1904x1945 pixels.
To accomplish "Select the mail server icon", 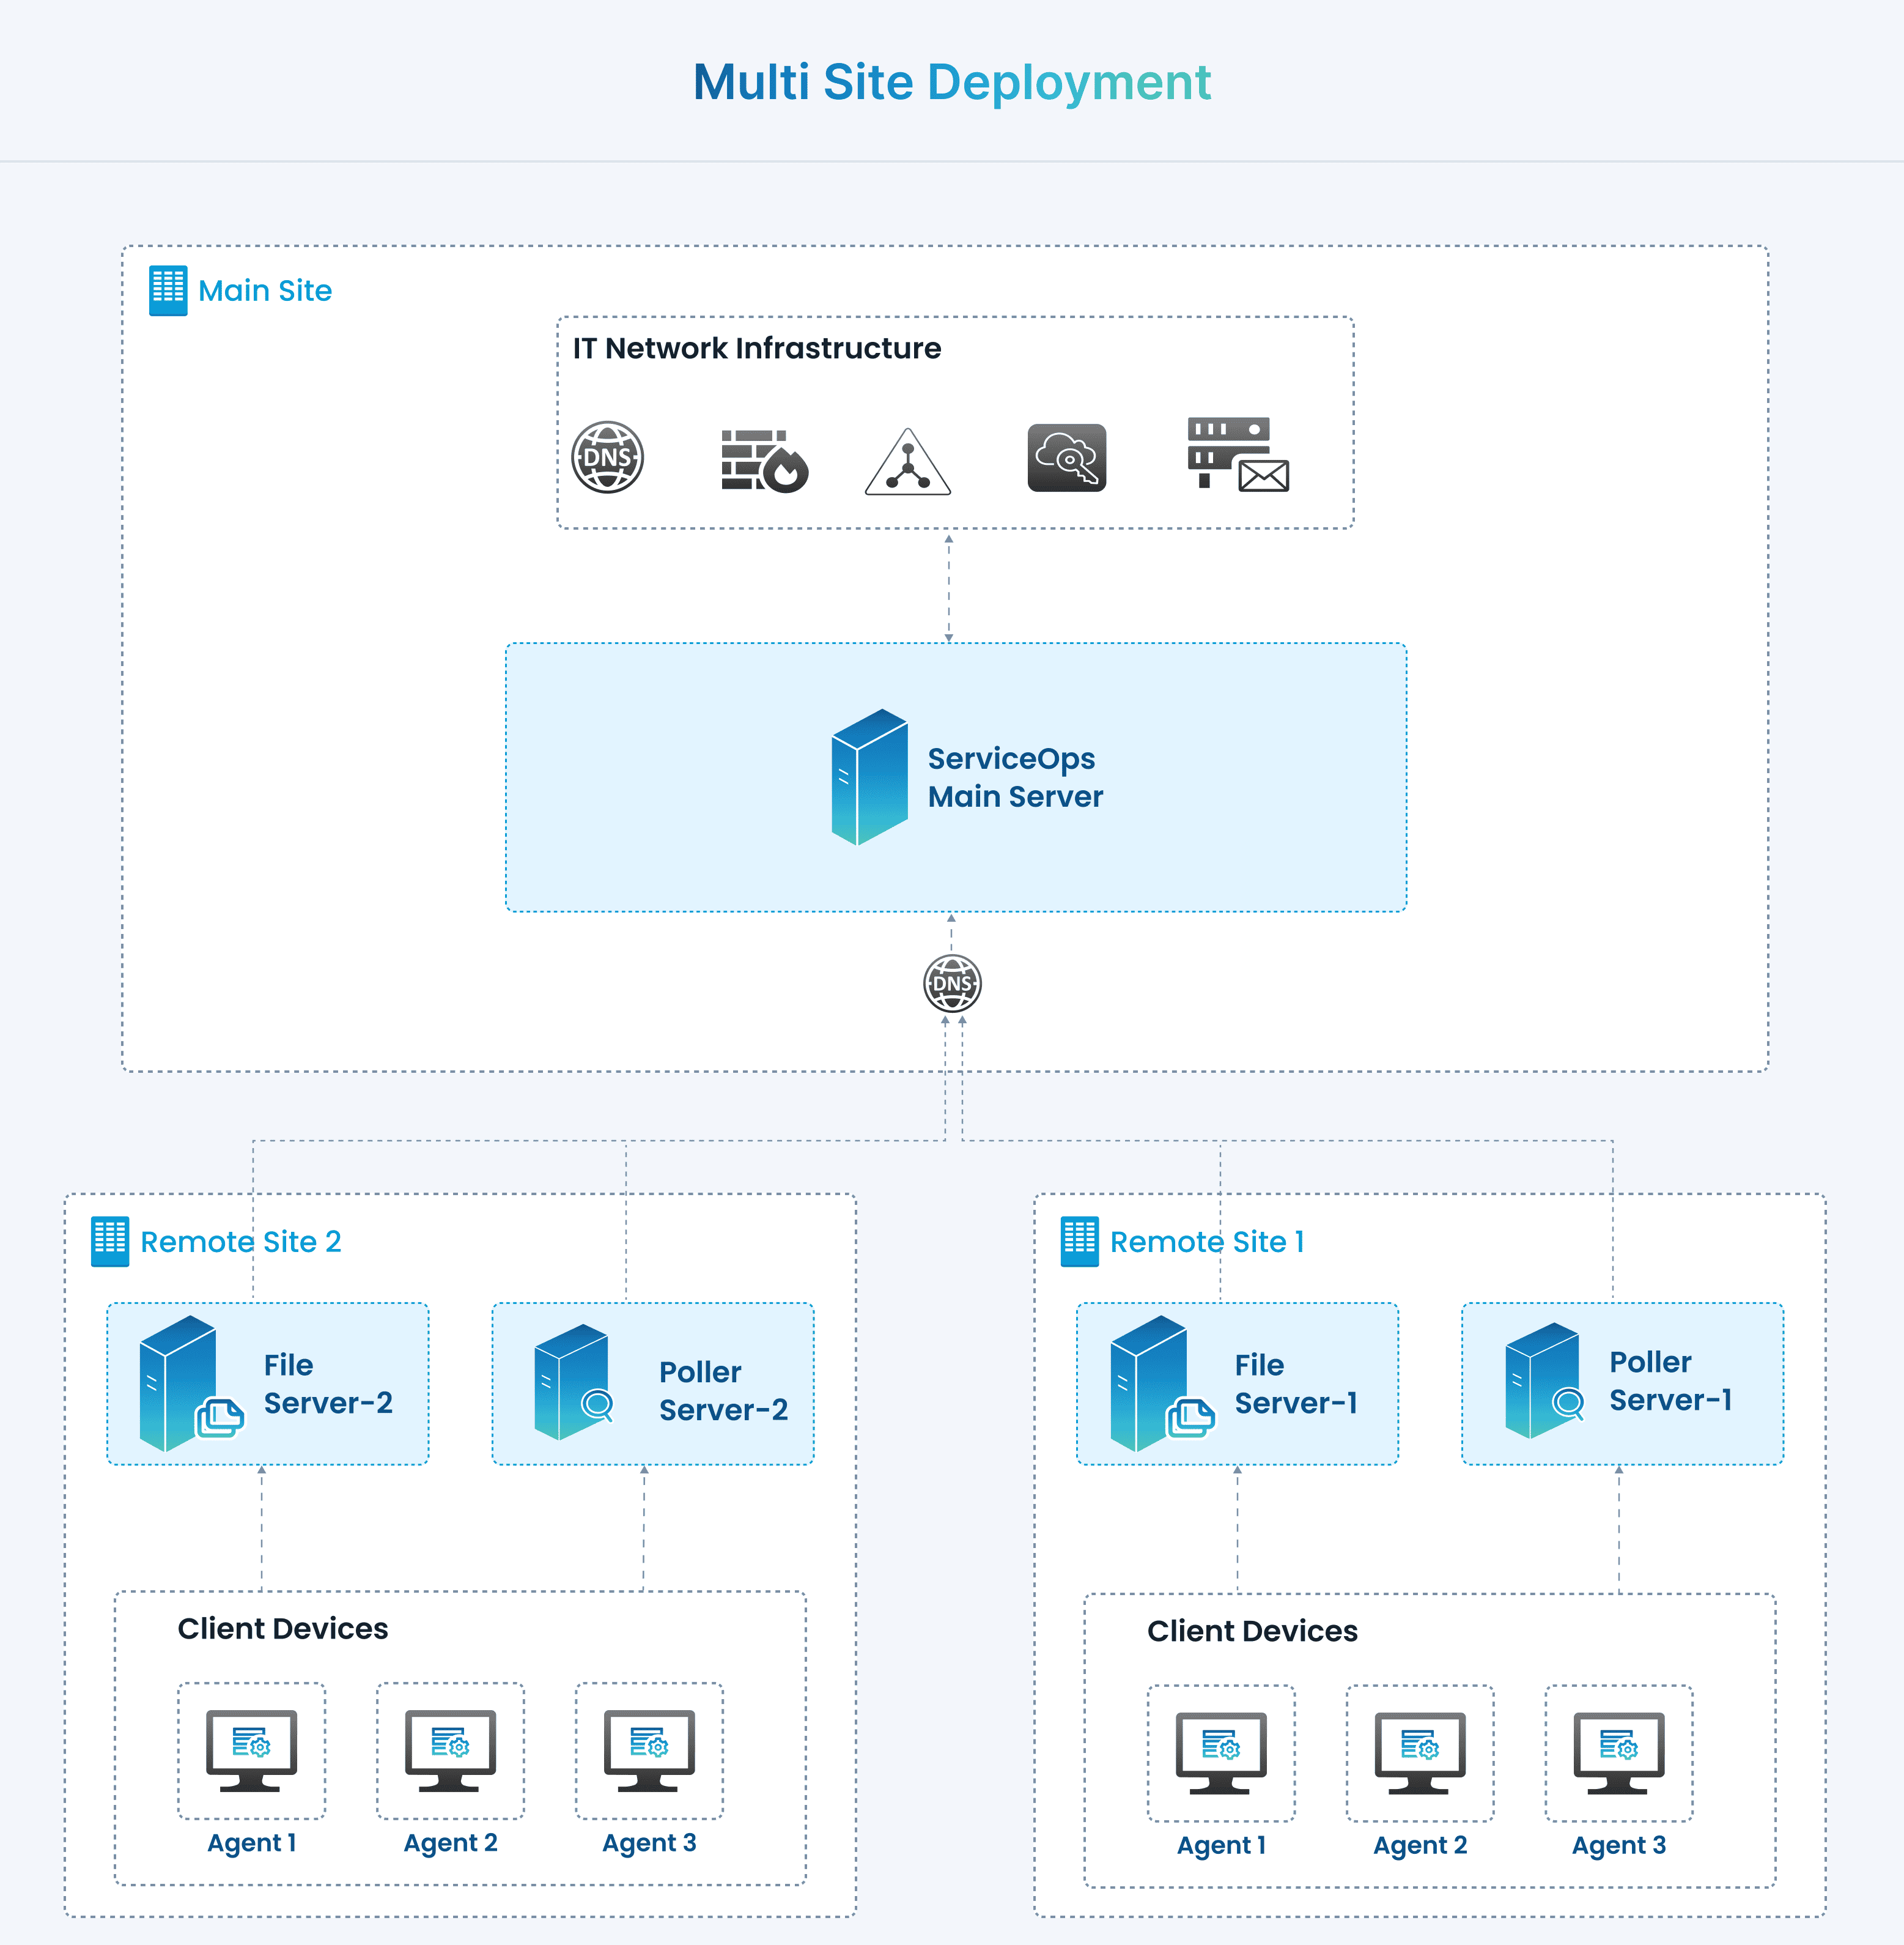I will tap(1237, 454).
